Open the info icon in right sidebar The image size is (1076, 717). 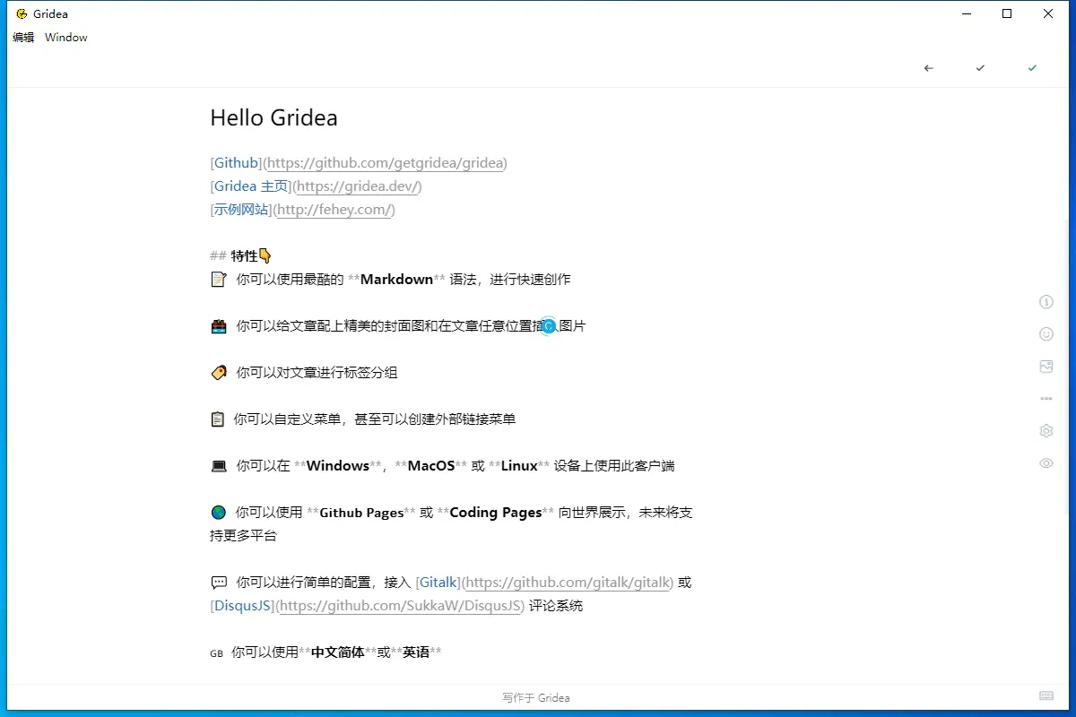click(1046, 302)
